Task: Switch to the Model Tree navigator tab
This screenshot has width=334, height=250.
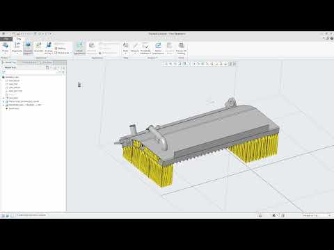Action: pyautogui.click(x=10, y=62)
